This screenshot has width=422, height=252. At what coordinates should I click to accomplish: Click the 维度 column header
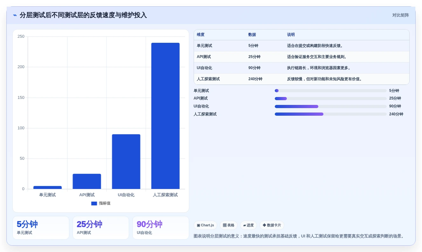click(x=201, y=35)
